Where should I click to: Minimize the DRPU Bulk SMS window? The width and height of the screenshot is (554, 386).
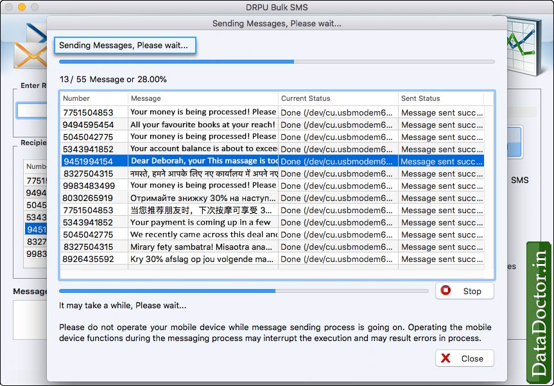click(22, 7)
